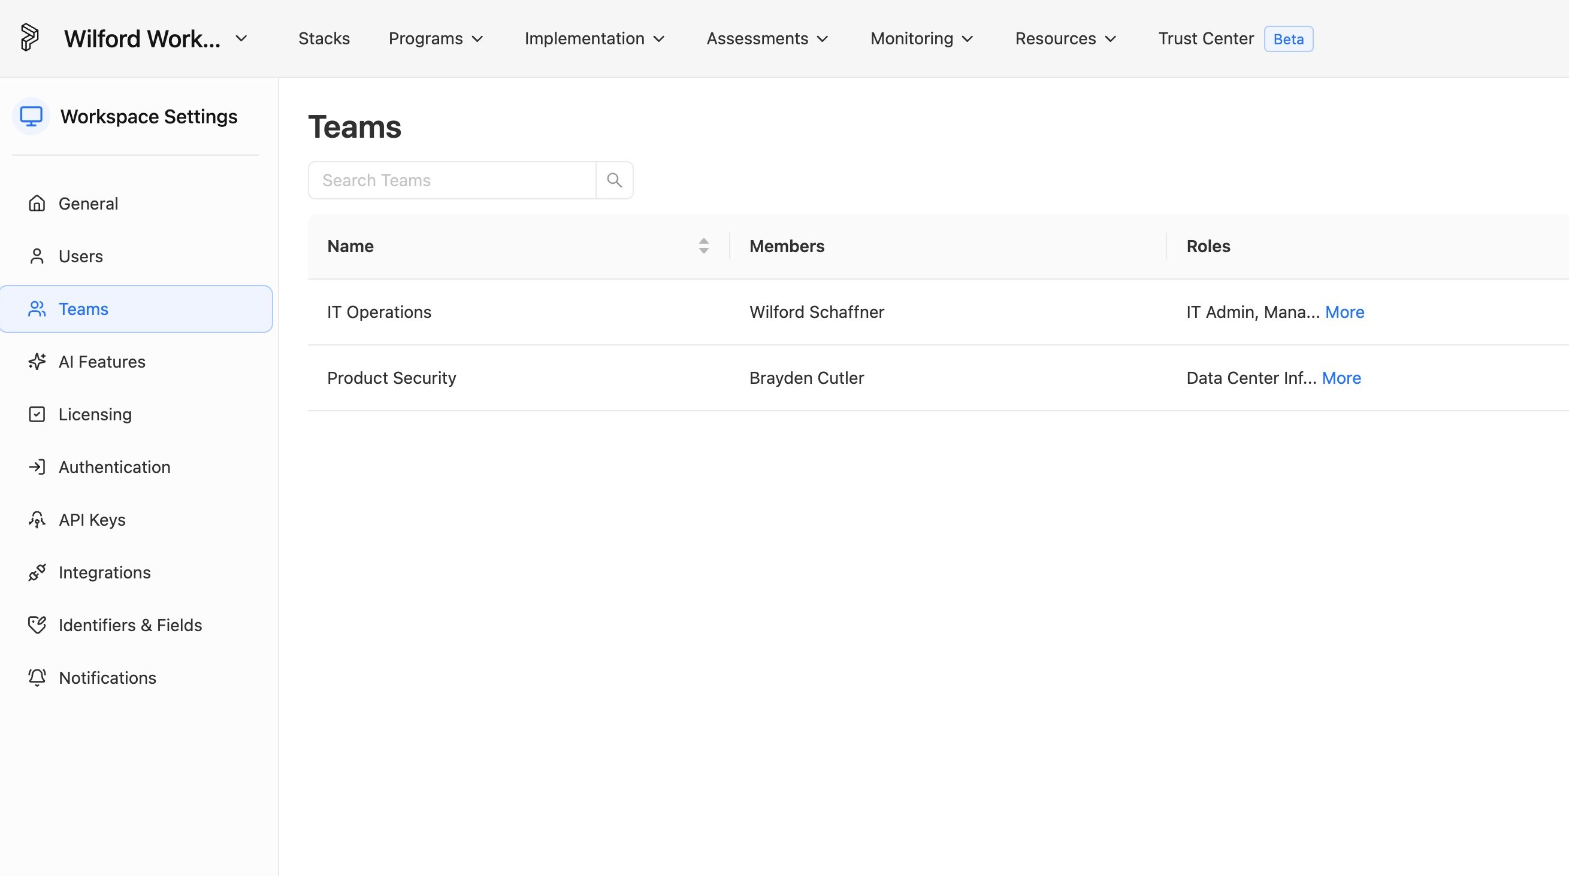Show more roles for IT Operations

tap(1344, 312)
